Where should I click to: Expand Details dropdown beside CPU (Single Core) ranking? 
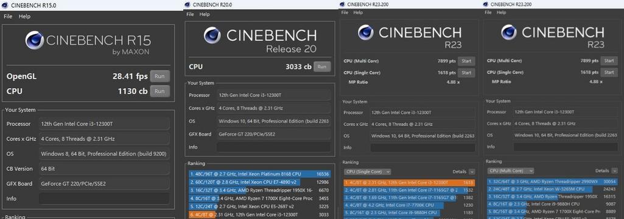tap(472, 172)
